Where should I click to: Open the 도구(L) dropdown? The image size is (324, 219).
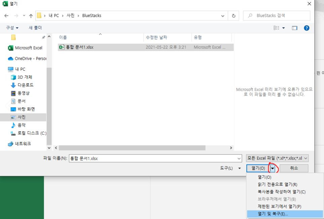[230, 168]
